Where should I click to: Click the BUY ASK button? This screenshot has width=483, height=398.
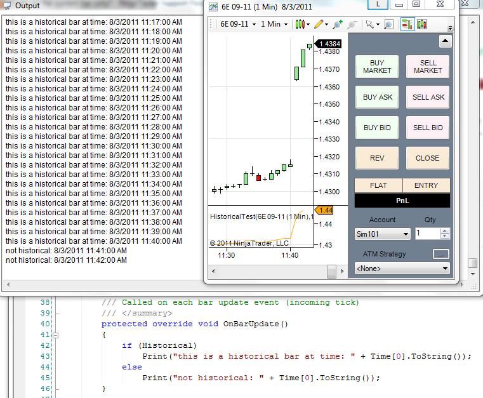pyautogui.click(x=377, y=97)
